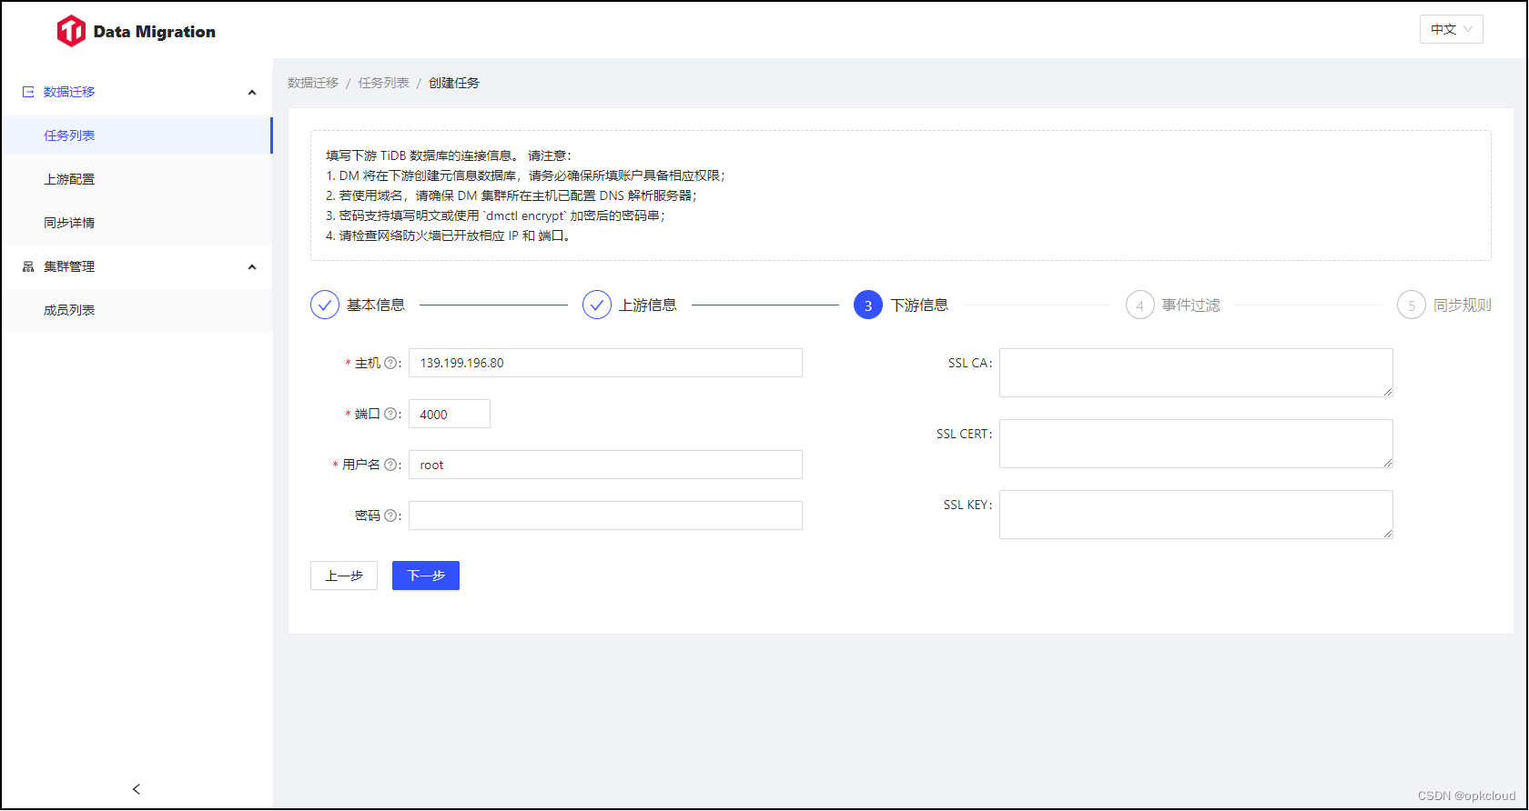Go to 任务列表 breadcrumb link
This screenshot has height=811, width=1529.
[383, 83]
